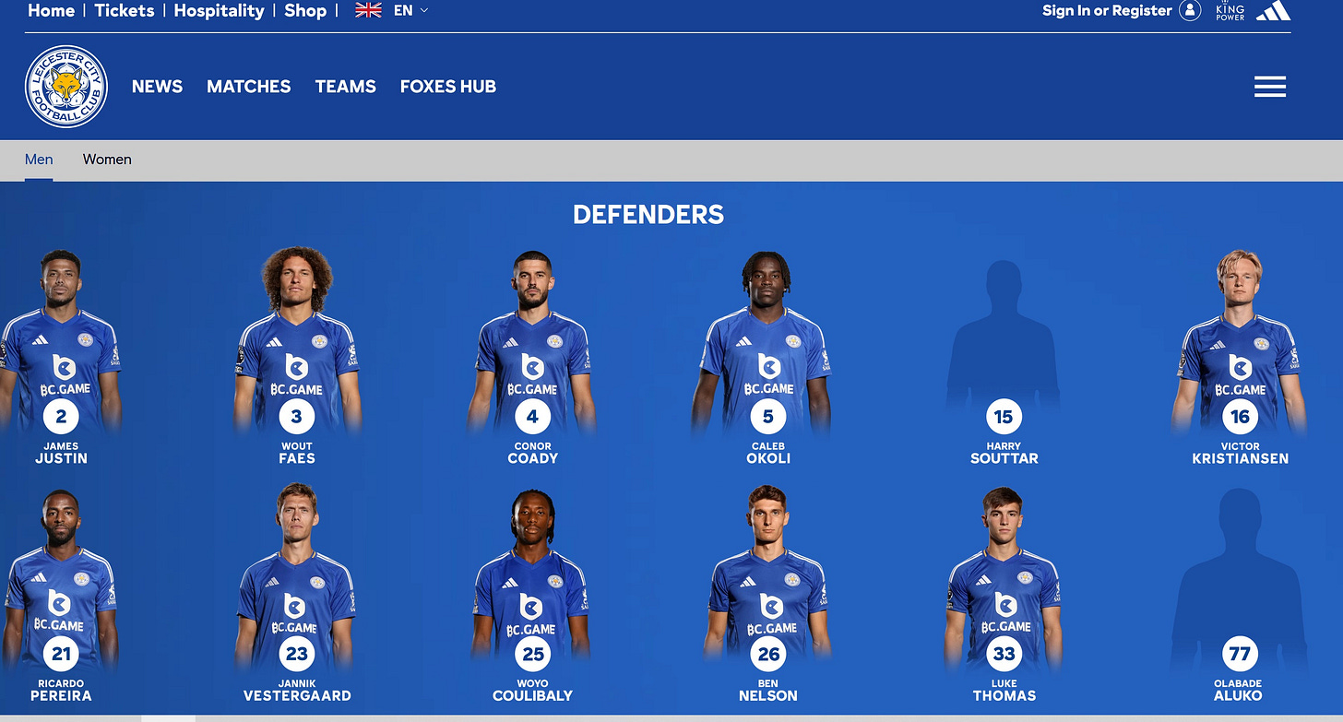The height and width of the screenshot is (722, 1343).
Task: Select the Men tab
Action: pos(39,160)
